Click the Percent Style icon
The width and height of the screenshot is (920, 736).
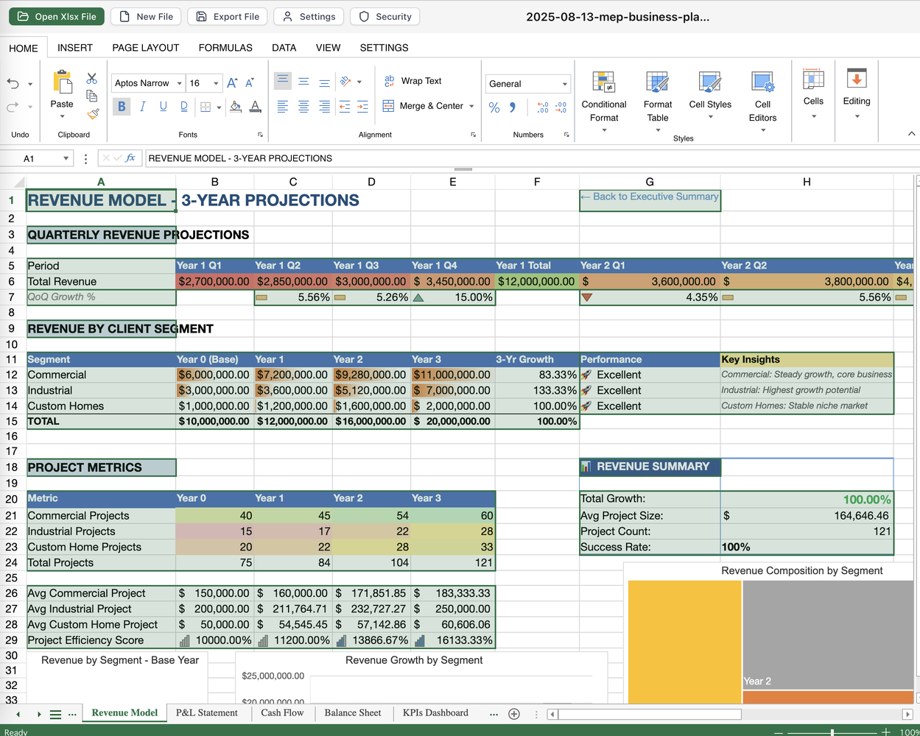[494, 107]
